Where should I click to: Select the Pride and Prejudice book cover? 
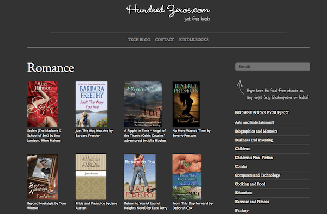[91, 177]
